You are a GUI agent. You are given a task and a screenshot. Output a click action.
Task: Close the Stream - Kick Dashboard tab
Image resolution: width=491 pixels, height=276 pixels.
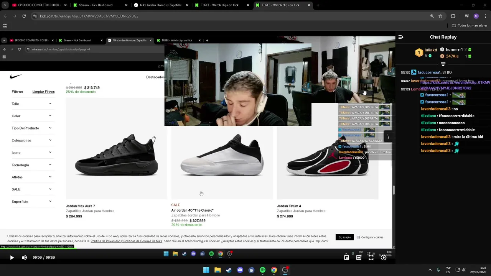126,5
